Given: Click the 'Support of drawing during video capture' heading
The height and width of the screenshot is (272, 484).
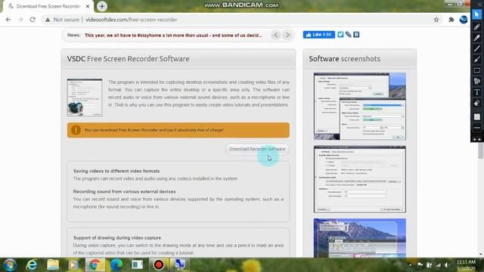Looking at the screenshot, I should pos(117,238).
